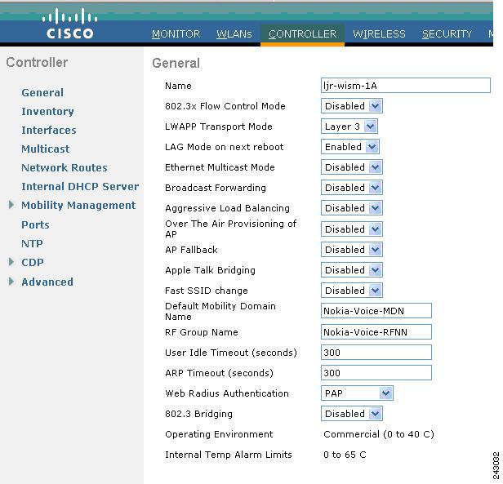Go to the WIRELESS tab
The image size is (503, 484).
379,34
